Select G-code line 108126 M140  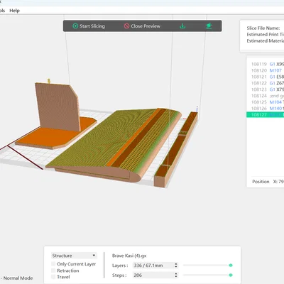click(x=266, y=109)
